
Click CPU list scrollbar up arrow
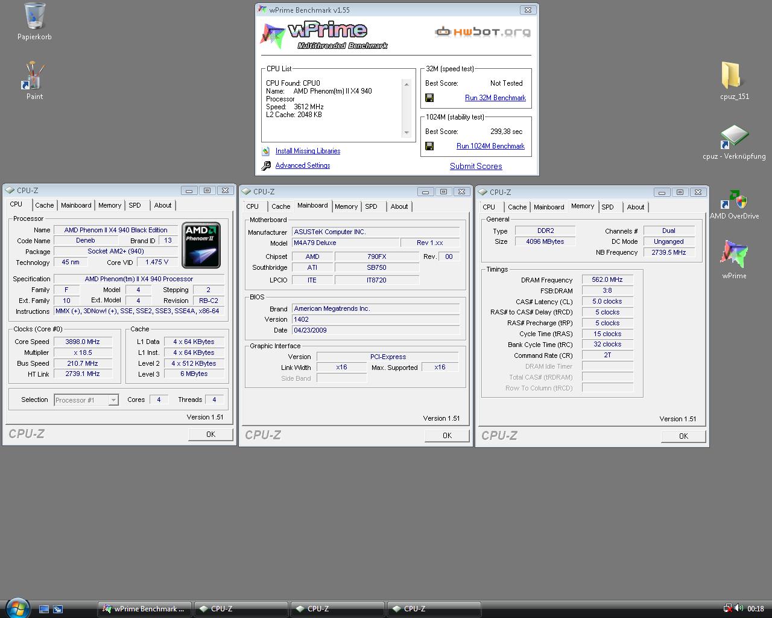[407, 84]
